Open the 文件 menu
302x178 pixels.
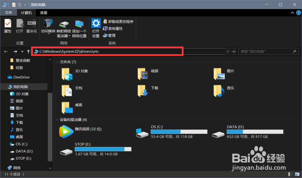(x=9, y=13)
